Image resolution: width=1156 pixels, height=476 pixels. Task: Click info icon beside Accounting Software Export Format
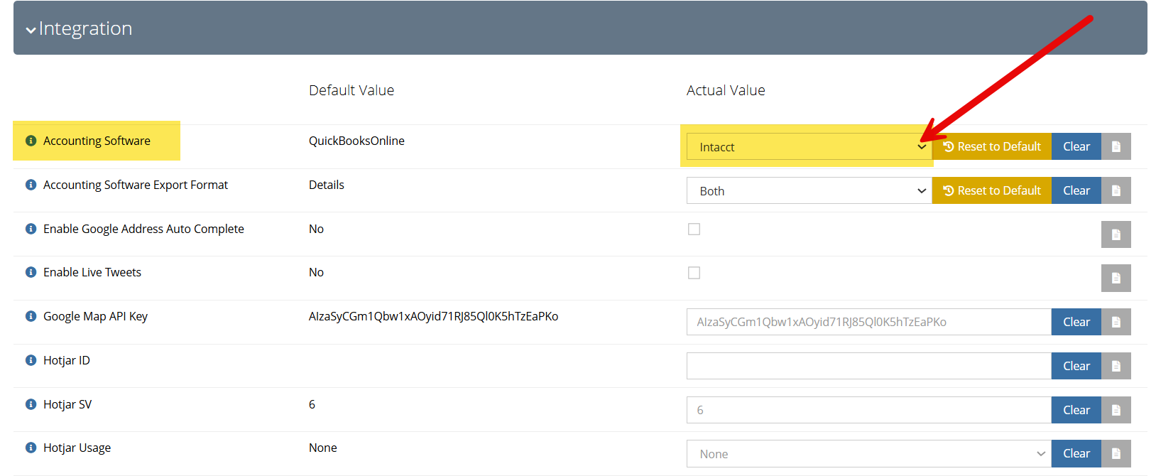tap(31, 185)
